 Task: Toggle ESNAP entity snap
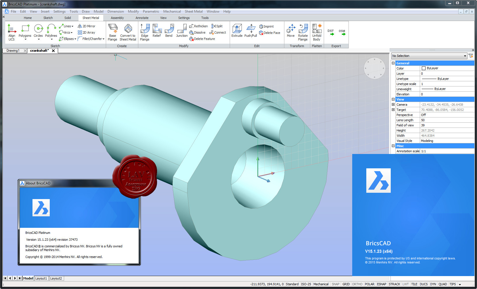[382, 284]
